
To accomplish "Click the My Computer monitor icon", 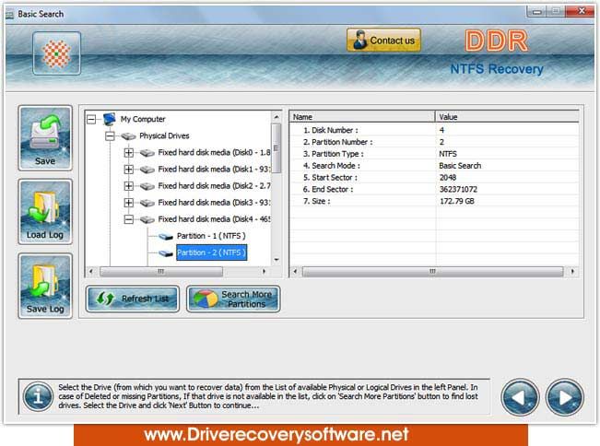I will coord(110,120).
